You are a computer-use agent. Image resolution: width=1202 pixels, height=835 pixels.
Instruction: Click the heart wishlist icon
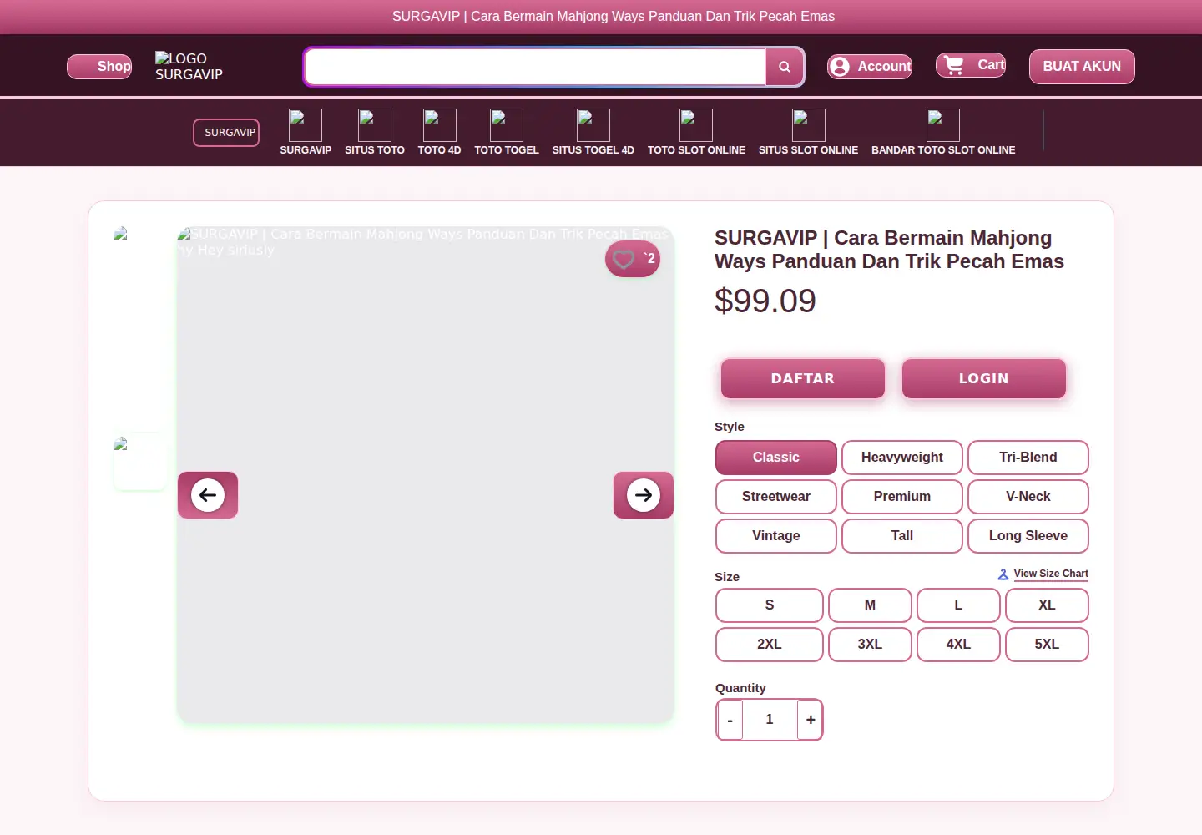[624, 259]
